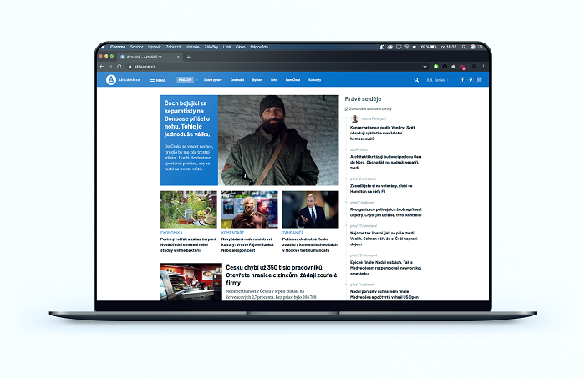Screen dimensions: 585x378
Task: Bookmark page with star icon
Action: (425, 66)
